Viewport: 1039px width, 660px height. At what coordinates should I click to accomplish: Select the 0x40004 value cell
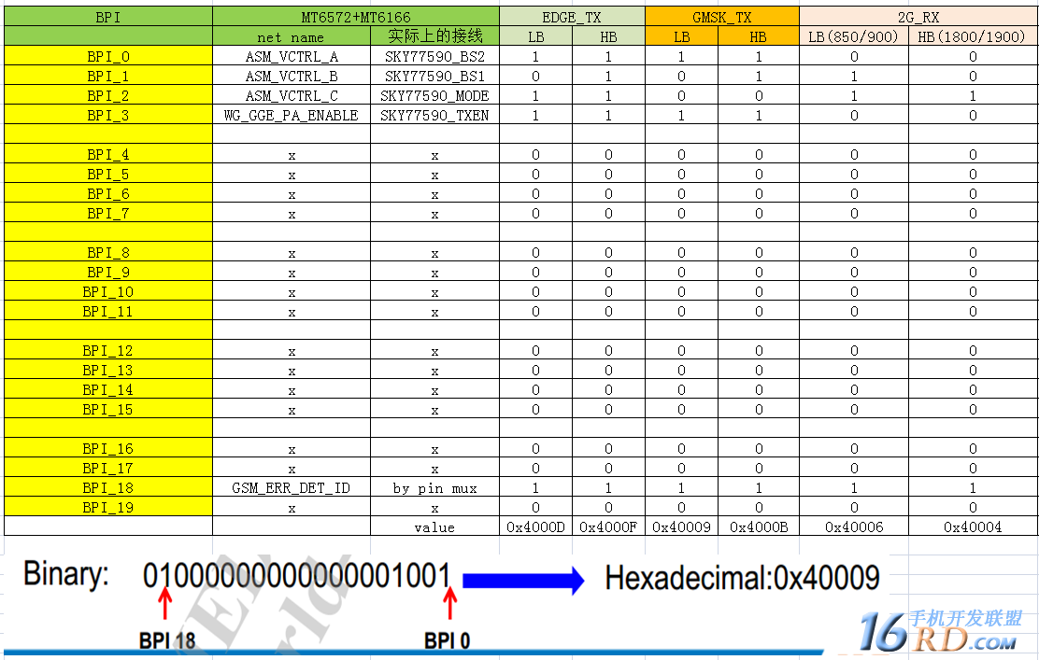click(x=972, y=527)
